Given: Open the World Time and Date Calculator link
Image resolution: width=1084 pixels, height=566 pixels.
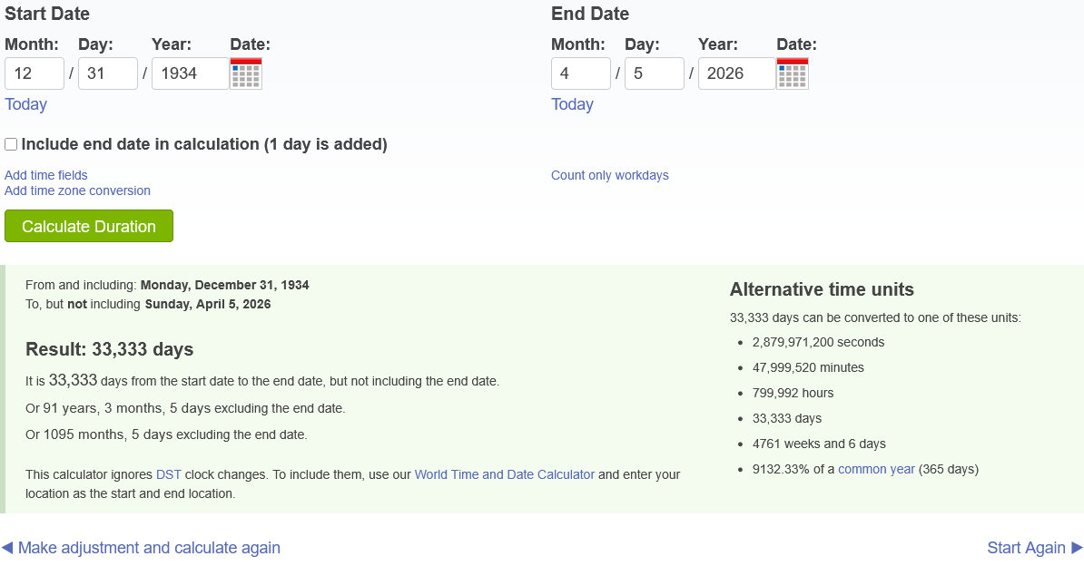Looking at the screenshot, I should coord(505,474).
